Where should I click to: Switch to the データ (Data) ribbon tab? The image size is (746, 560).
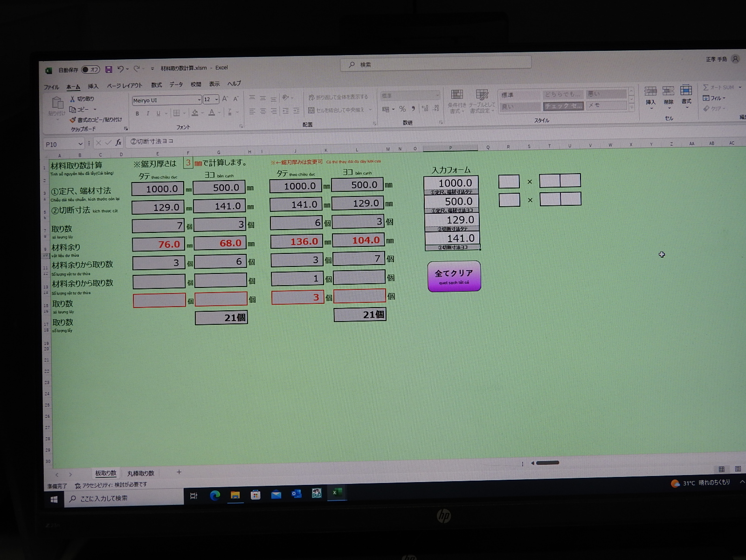pos(176,84)
